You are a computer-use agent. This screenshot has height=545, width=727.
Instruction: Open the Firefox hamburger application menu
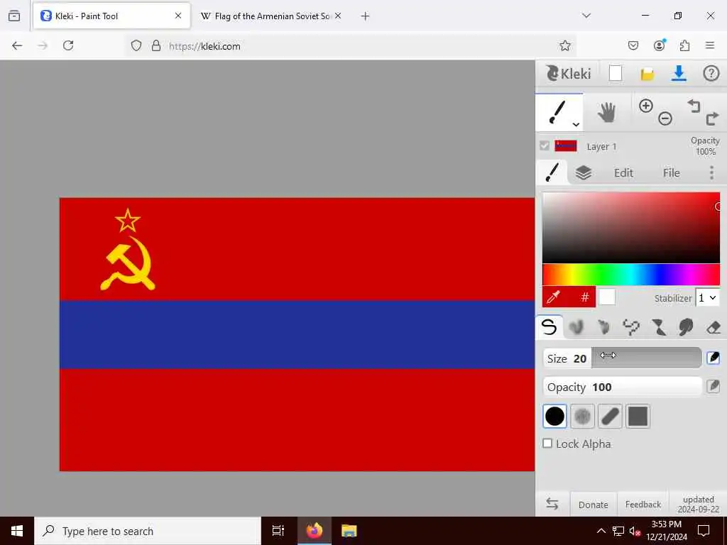click(710, 45)
